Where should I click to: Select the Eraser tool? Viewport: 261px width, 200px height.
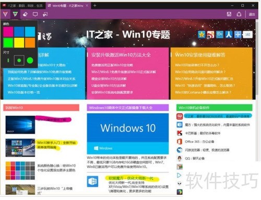(26, 14)
